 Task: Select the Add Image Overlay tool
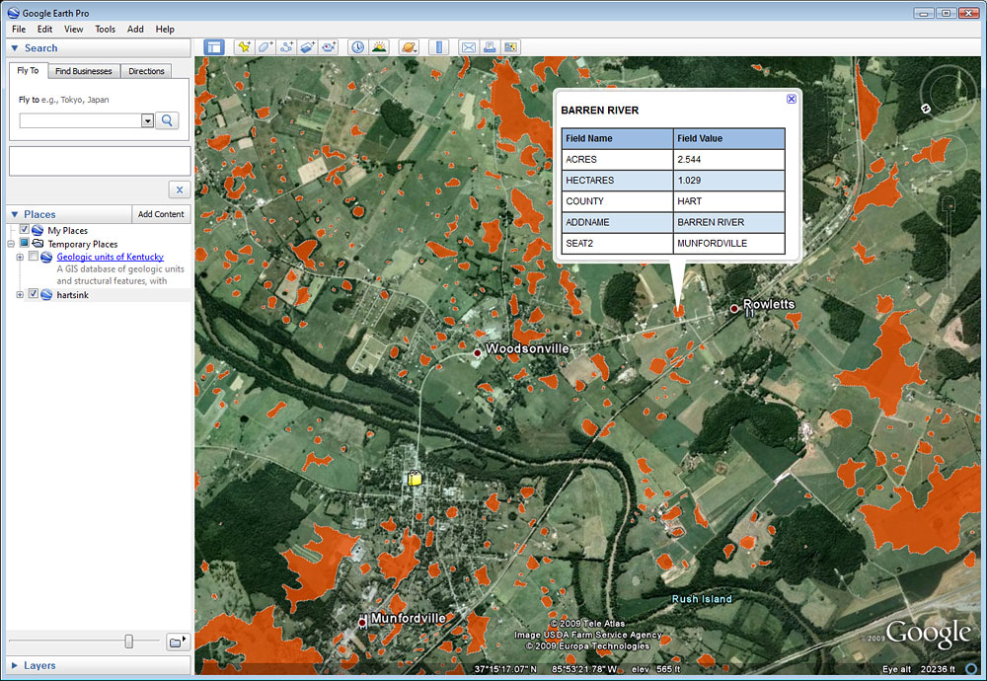(x=307, y=47)
